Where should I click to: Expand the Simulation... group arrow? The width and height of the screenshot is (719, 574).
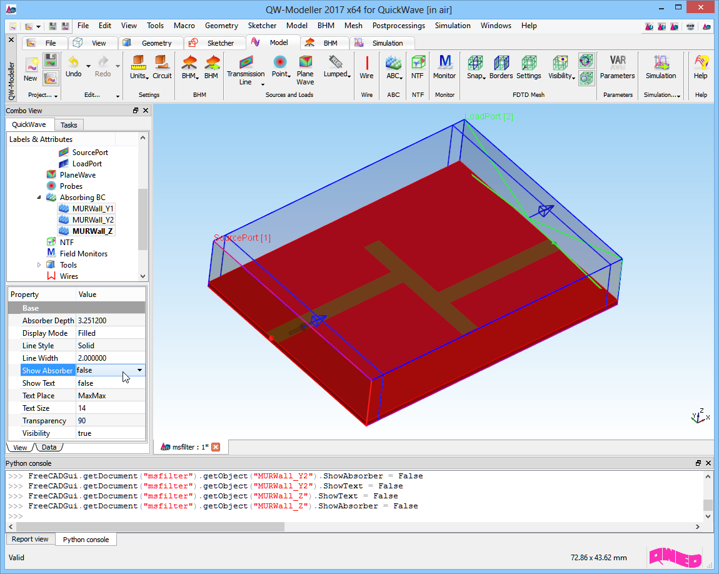click(x=678, y=96)
